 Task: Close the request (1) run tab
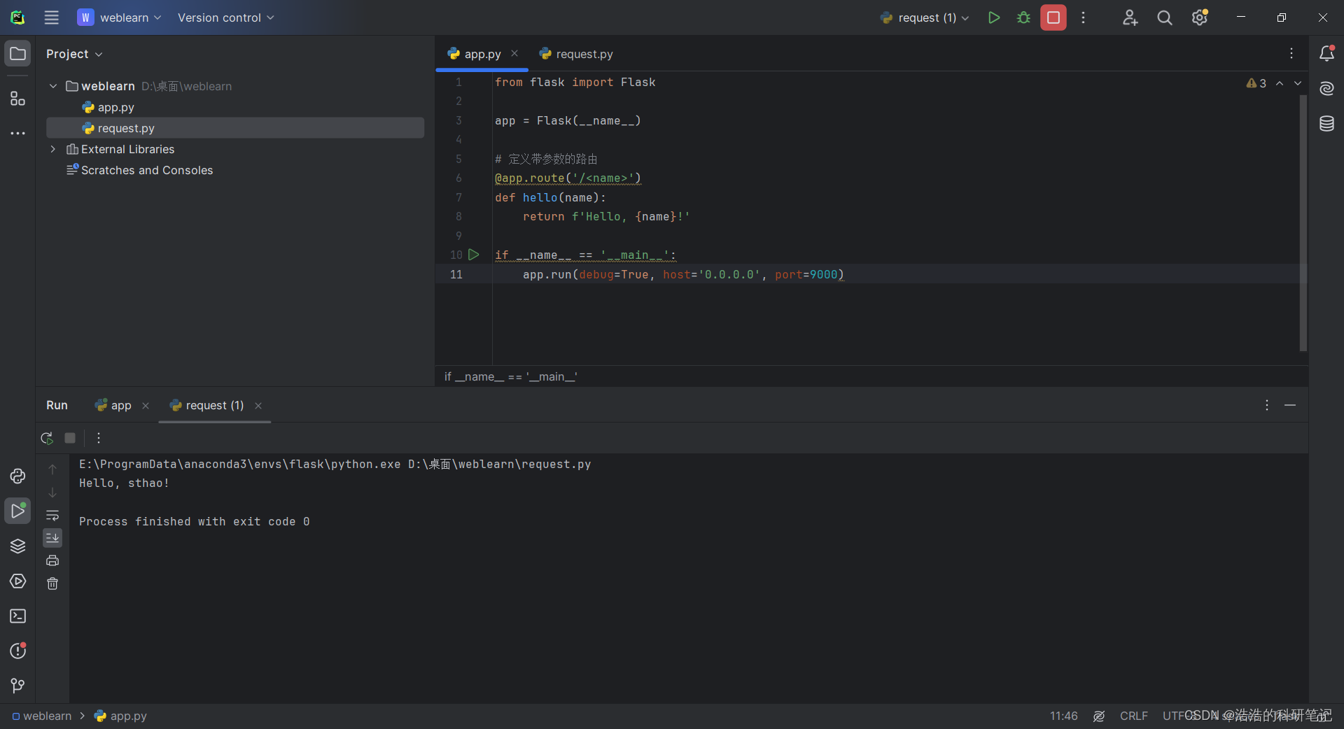point(258,406)
